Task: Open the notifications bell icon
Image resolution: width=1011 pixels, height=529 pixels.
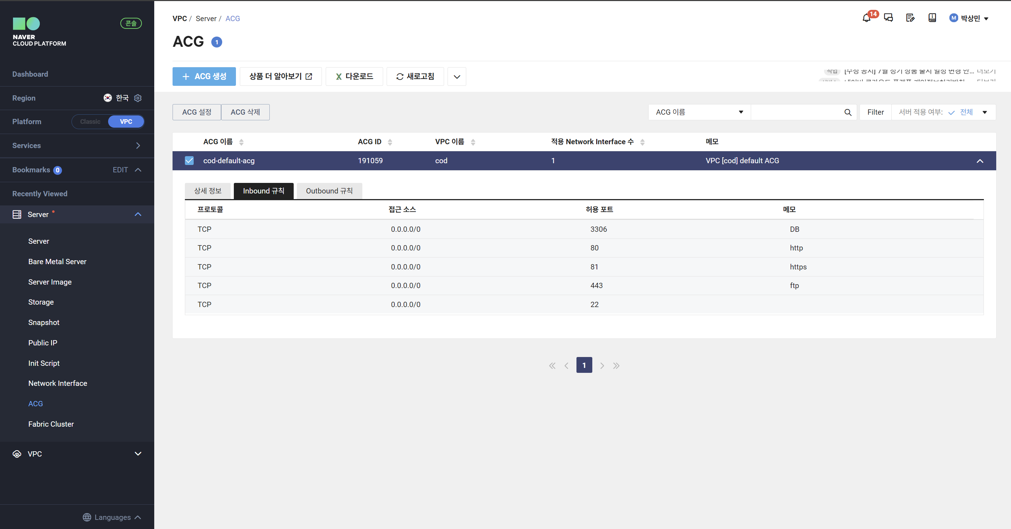Action: pyautogui.click(x=866, y=18)
